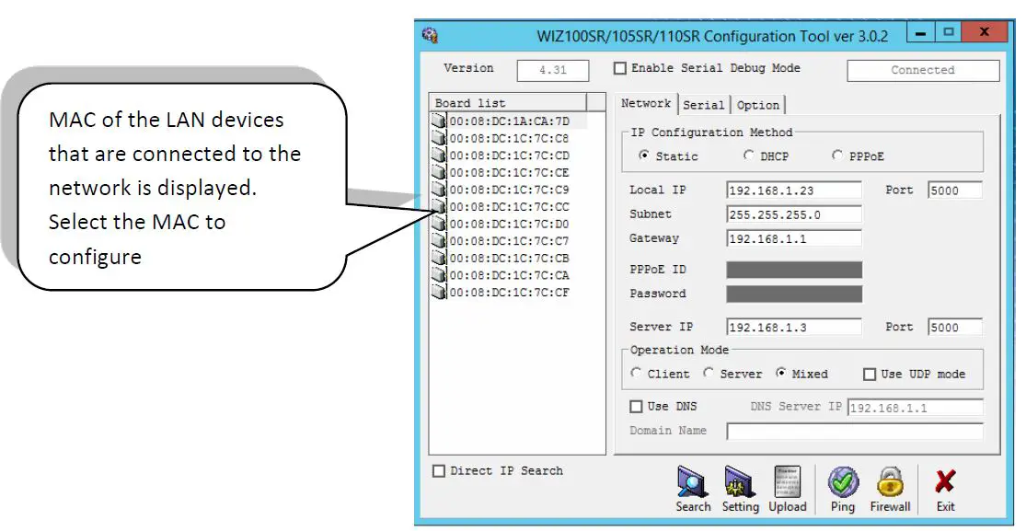The width and height of the screenshot is (1026, 531).
Task: Select board 00:08:DC:1C:7C:CB
Action: [501, 258]
